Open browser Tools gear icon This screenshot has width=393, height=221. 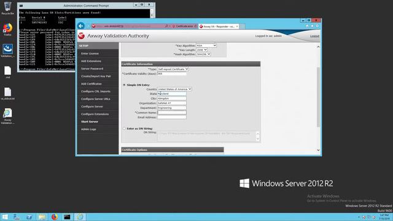pos(317,26)
